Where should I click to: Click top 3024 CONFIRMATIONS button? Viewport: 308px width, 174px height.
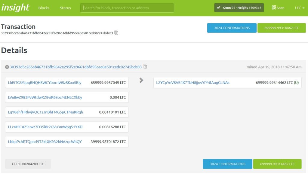pos(232,28)
